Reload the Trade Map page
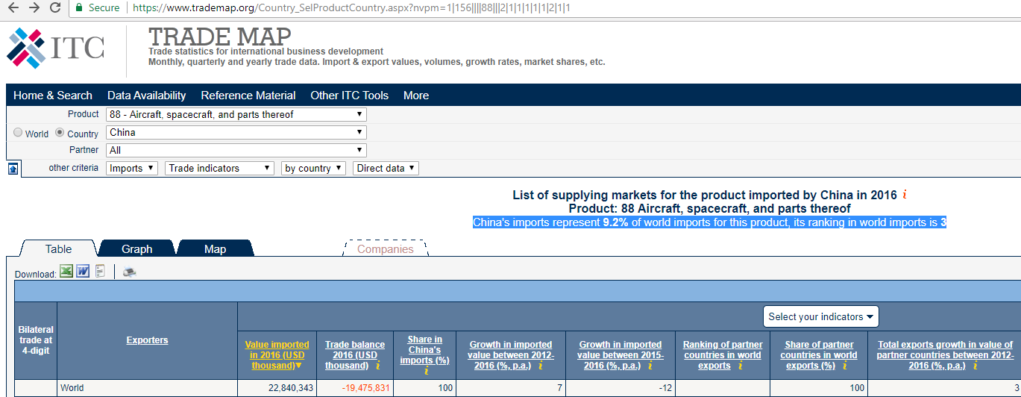Image resolution: width=1021 pixels, height=397 pixels. (54, 7)
